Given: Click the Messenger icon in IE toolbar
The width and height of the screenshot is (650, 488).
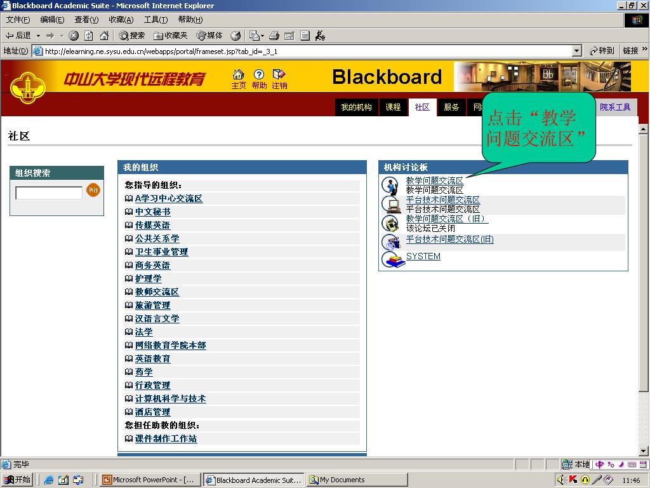Looking at the screenshot, I should pyautogui.click(x=320, y=36).
